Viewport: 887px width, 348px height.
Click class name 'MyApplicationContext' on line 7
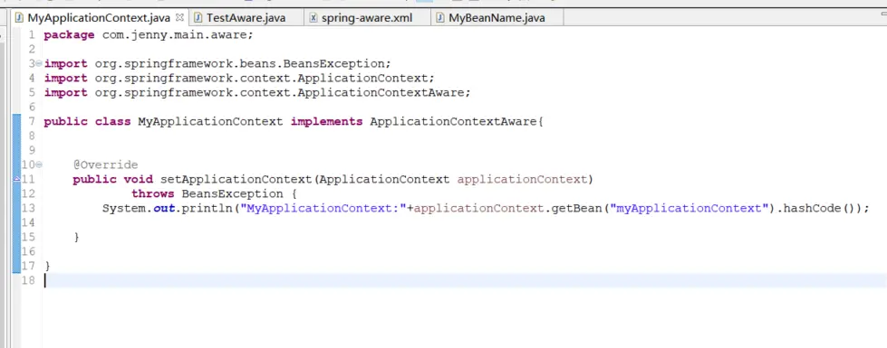210,121
